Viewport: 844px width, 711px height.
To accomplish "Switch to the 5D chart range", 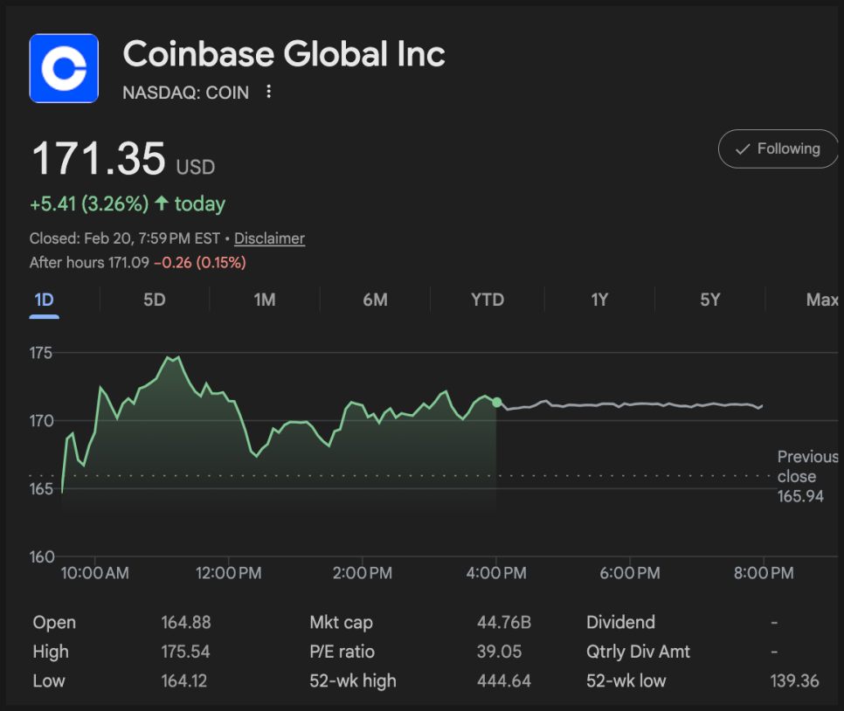I will pyautogui.click(x=154, y=300).
